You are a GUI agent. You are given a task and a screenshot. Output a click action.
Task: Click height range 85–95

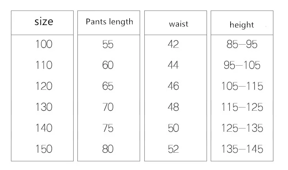point(242,44)
